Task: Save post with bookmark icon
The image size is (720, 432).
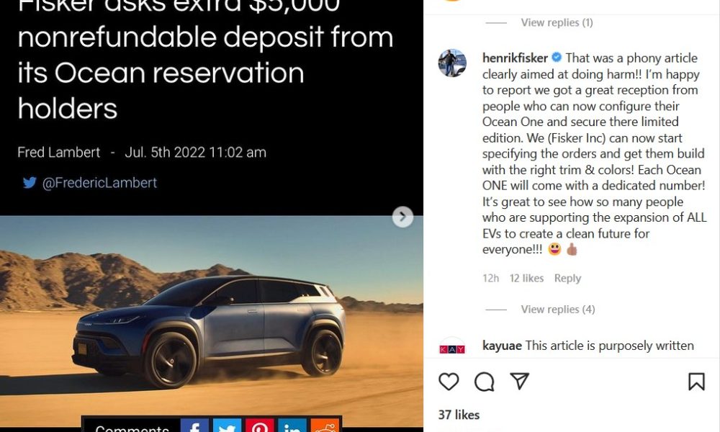Action: [x=696, y=382]
